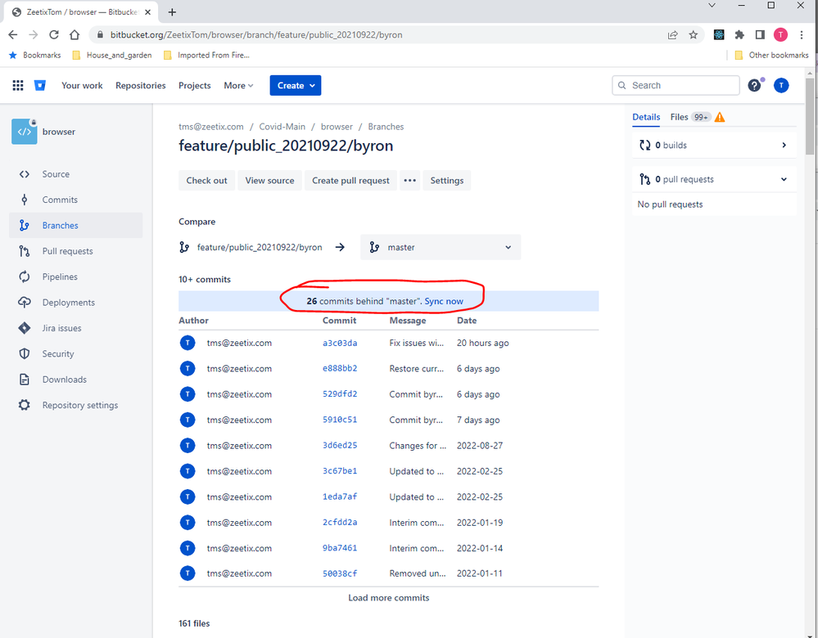Image resolution: width=818 pixels, height=638 pixels.
Task: Open the Other bookmarks folder
Action: 771,56
